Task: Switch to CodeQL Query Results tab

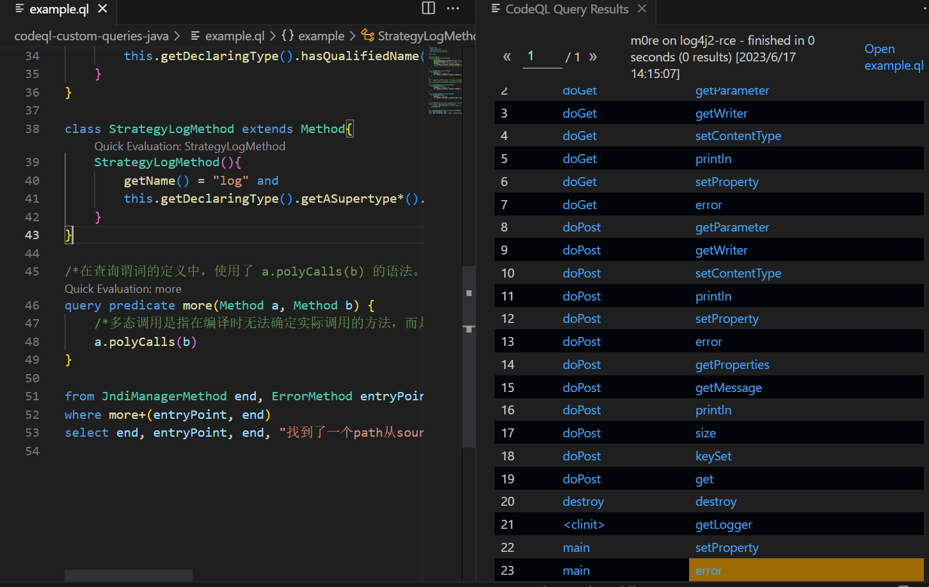Action: (x=566, y=10)
